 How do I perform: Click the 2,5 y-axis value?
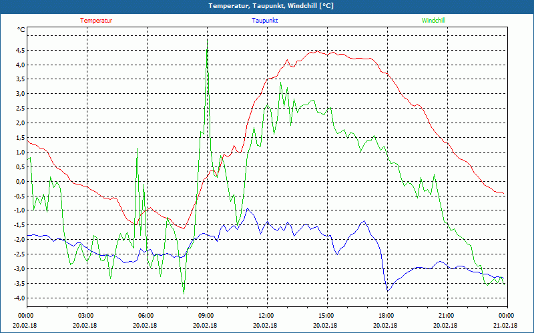[x=20, y=109]
